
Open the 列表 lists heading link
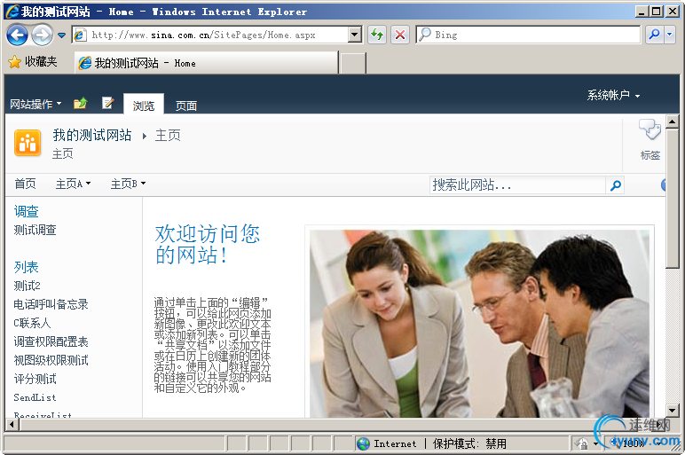click(x=27, y=267)
